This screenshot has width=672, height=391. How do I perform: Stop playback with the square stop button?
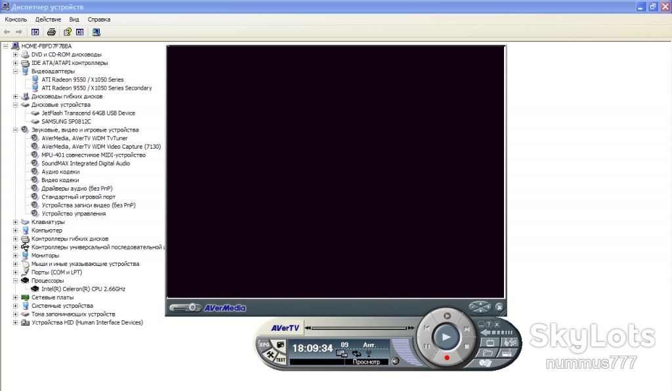(467, 346)
